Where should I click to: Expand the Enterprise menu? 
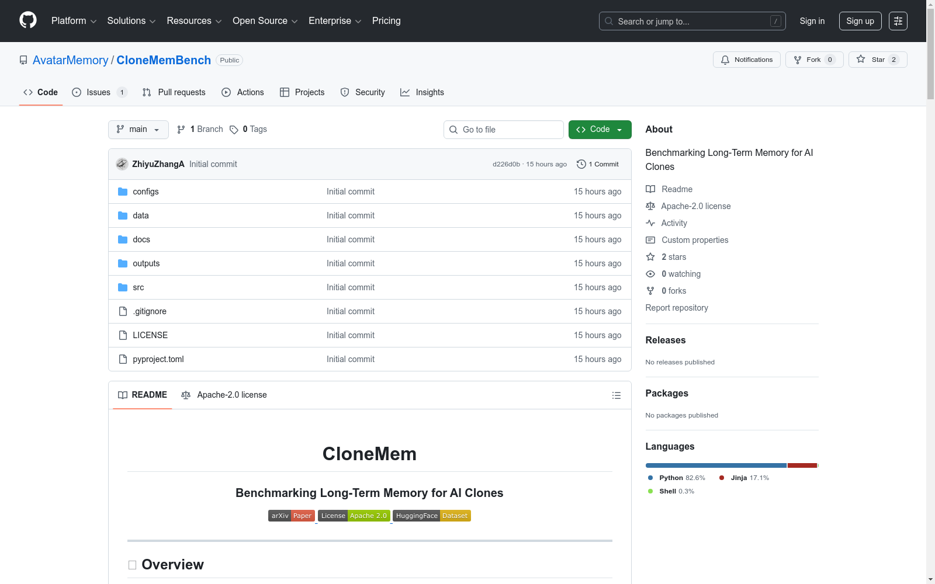pos(335,21)
